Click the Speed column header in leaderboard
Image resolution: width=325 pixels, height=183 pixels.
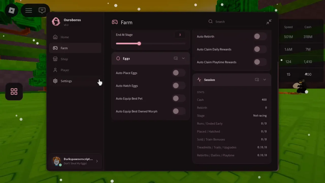[x=288, y=27]
